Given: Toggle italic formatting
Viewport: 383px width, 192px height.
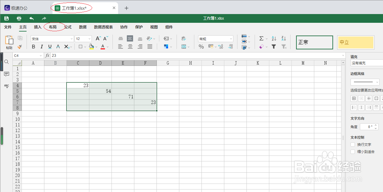Looking at the screenshot, I should click(42, 47).
